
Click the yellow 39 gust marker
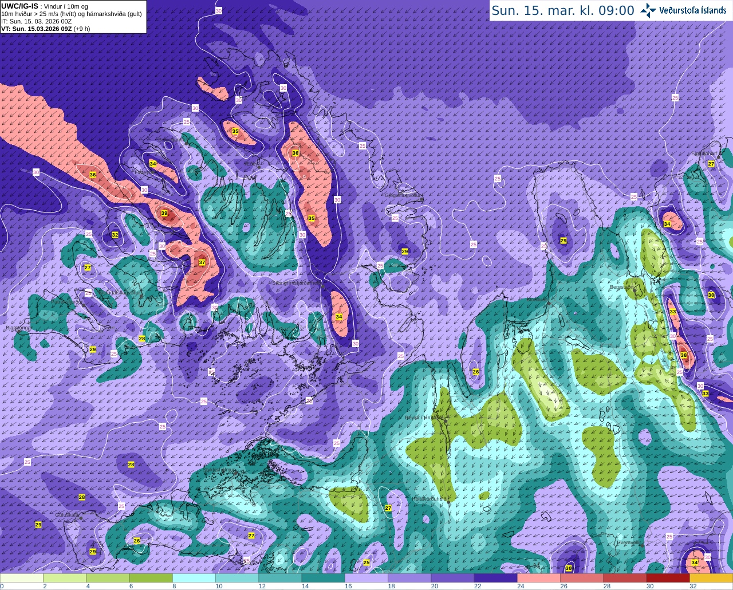(164, 213)
